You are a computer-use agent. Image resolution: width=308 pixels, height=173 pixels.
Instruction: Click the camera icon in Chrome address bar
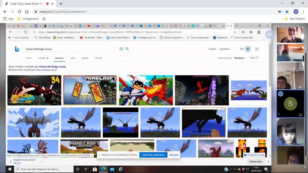(x=280, y=12)
